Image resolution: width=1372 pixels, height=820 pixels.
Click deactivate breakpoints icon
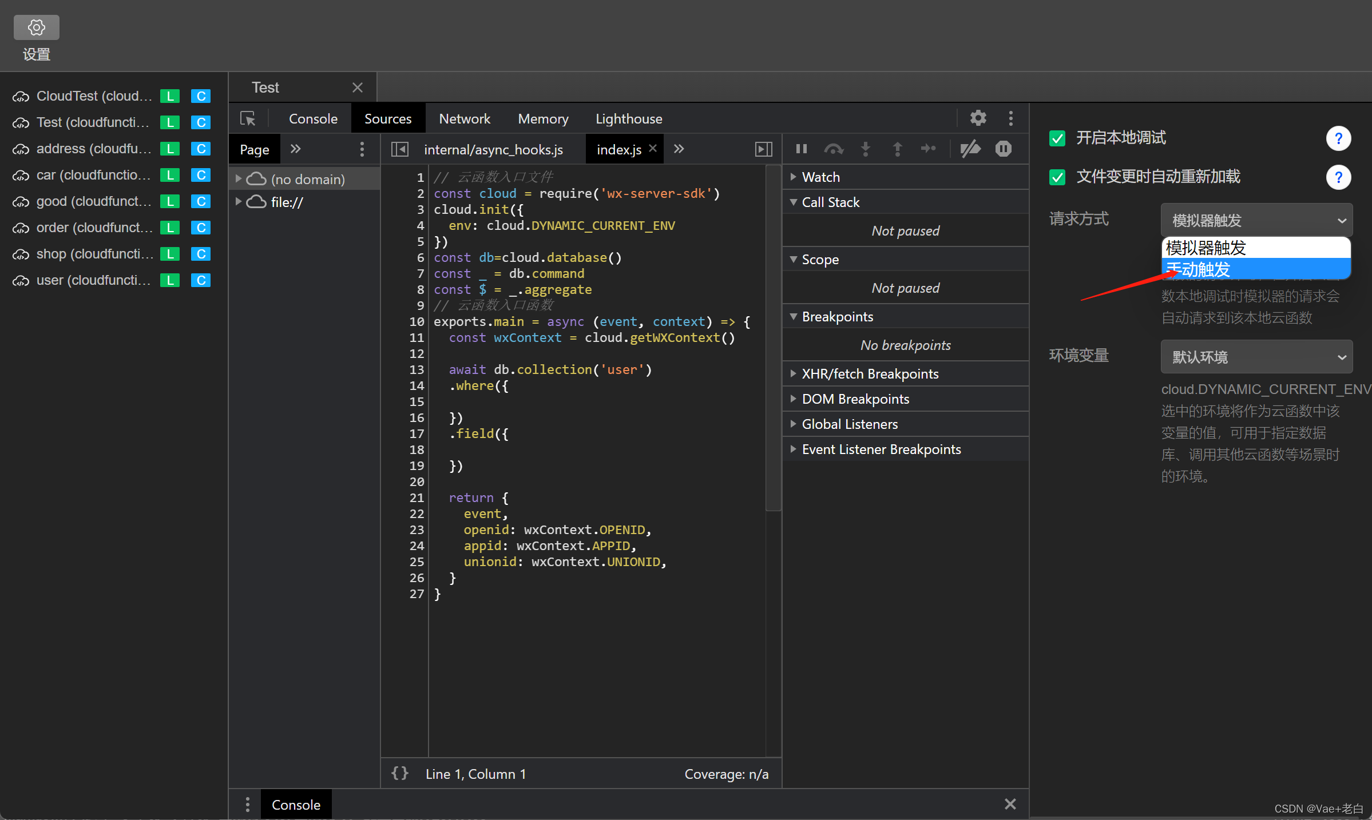[x=970, y=149]
